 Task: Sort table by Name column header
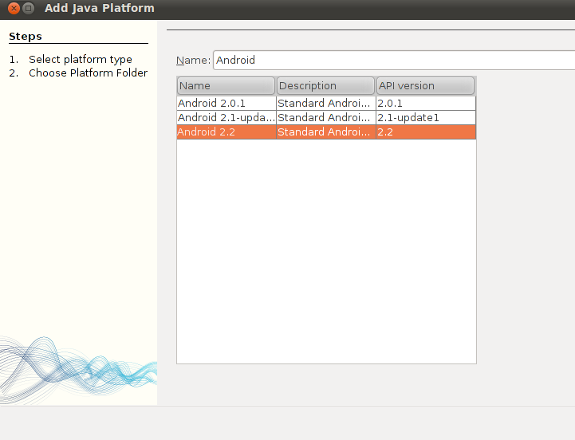[226, 86]
